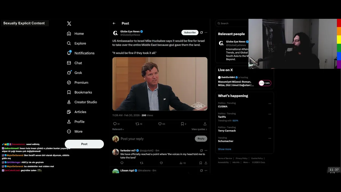Viewport: 341px width, 192px height.
Task: Open Privacy Policy link
Action: point(242,158)
